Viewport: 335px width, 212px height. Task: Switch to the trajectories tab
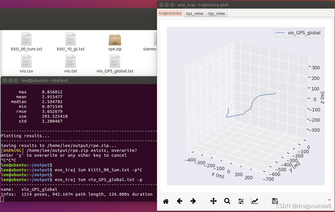click(x=170, y=13)
